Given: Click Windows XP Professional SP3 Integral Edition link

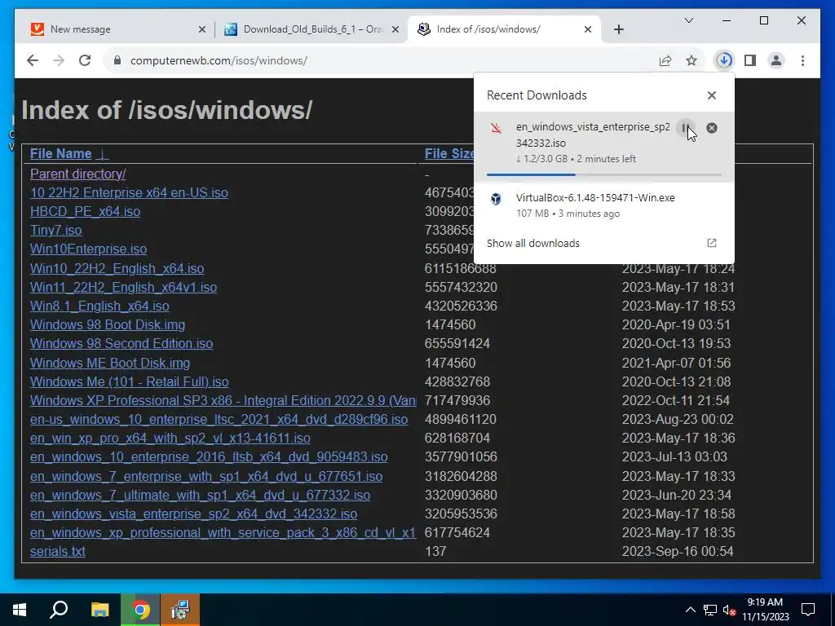Looking at the screenshot, I should 223,400.
